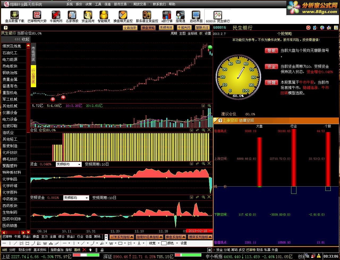
Task: Close the 变频资金 indicator panel
Action: [x=209, y=197]
